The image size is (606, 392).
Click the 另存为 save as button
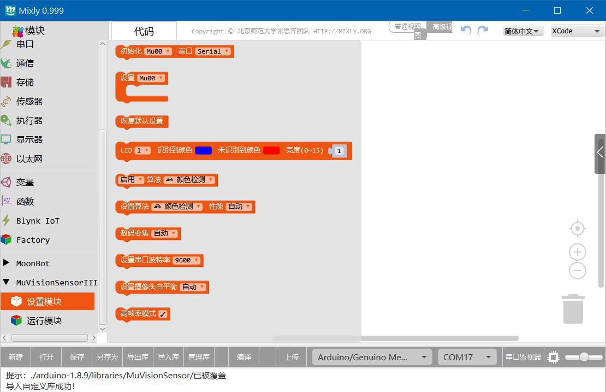(108, 357)
